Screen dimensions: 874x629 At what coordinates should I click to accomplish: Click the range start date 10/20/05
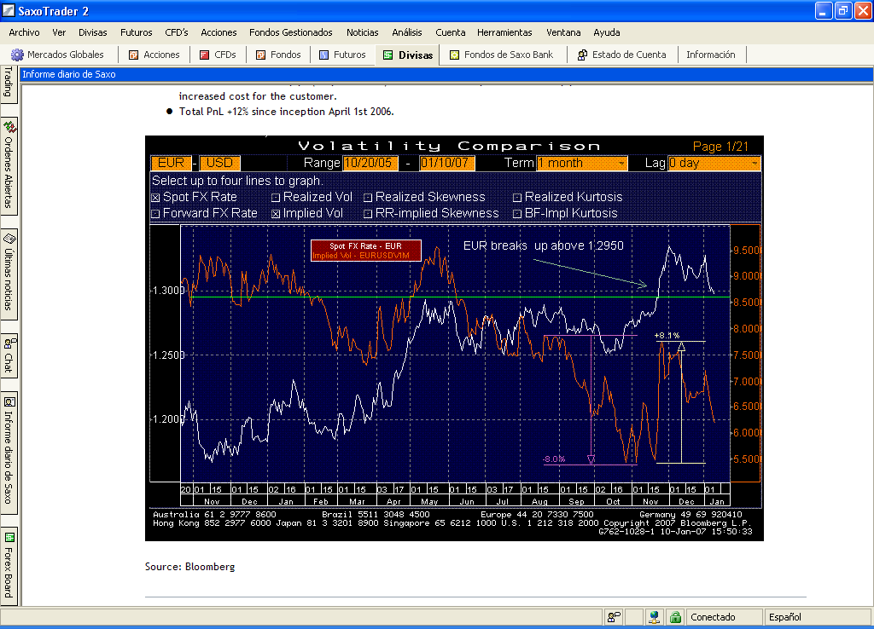[x=370, y=163]
